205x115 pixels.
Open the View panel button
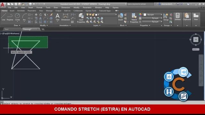click(x=196, y=17)
